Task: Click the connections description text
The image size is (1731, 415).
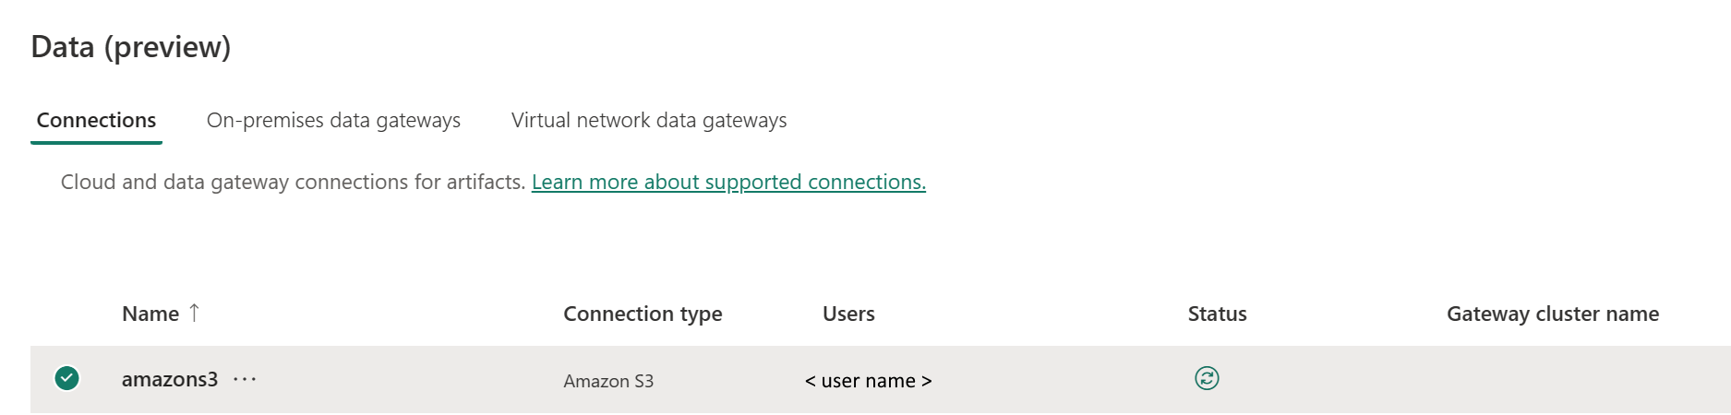Action: 293,183
